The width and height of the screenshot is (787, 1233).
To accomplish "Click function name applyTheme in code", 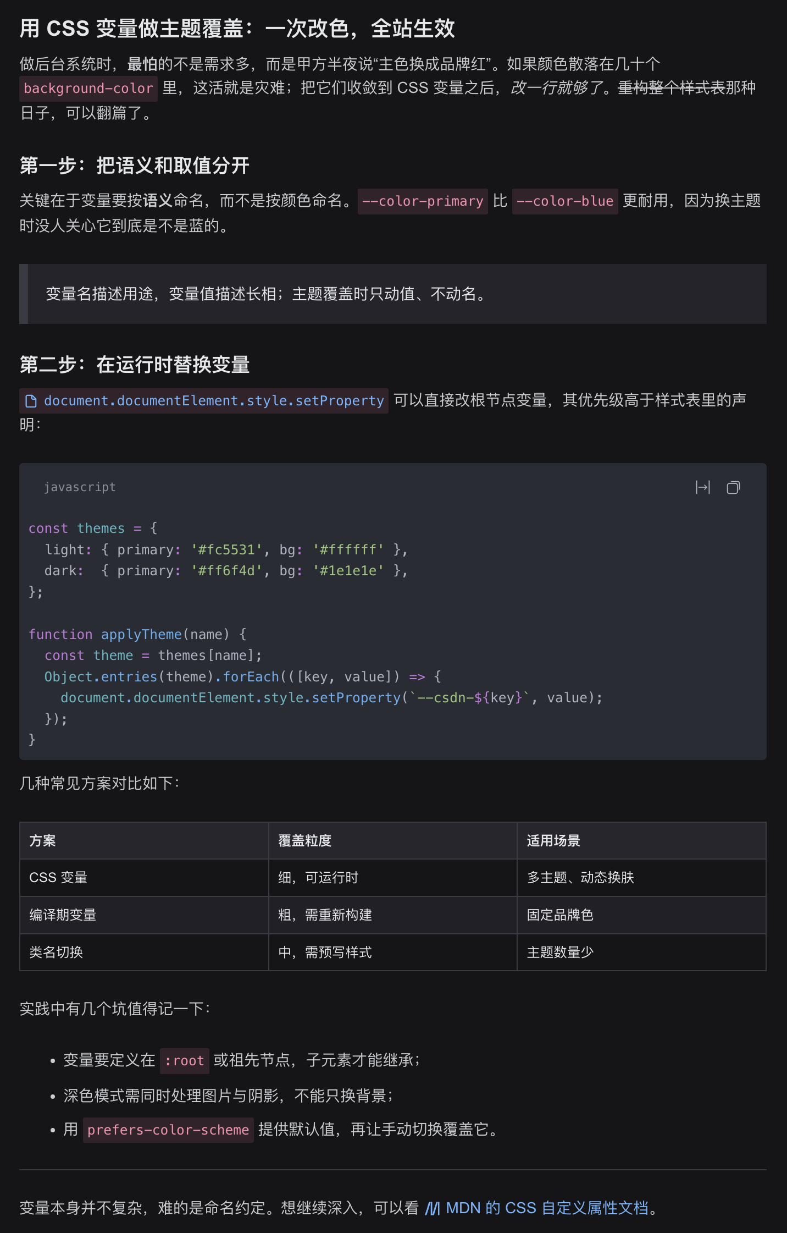I will tap(141, 634).
